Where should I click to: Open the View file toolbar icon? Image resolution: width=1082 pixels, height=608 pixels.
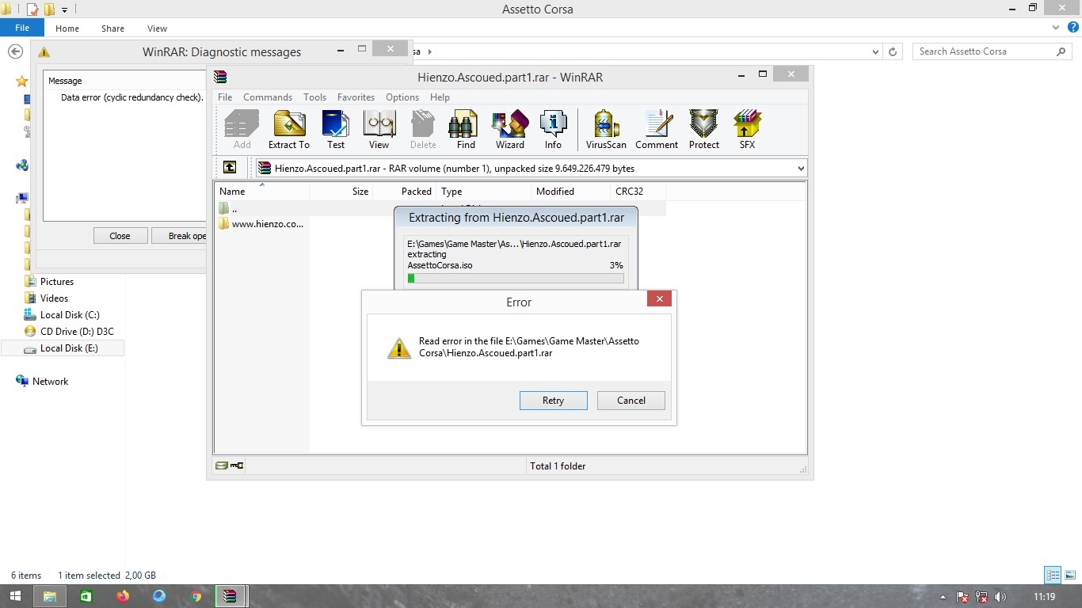click(379, 130)
